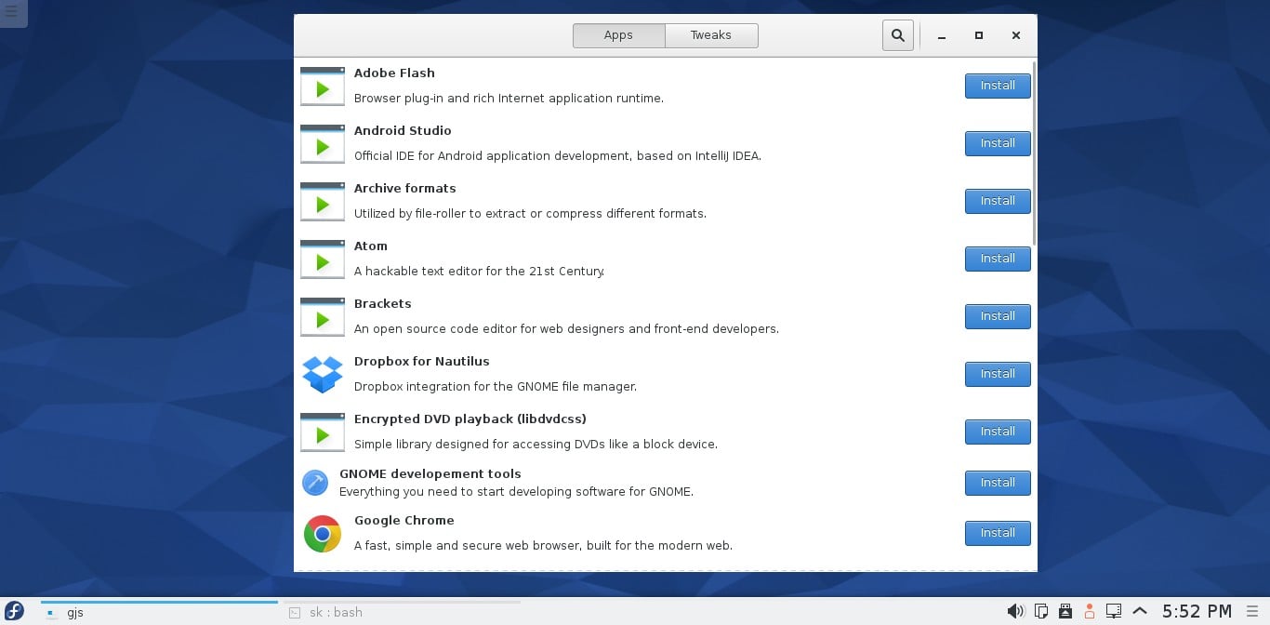Click 'A fast, simple and secure' description
1270x625 pixels.
point(543,546)
